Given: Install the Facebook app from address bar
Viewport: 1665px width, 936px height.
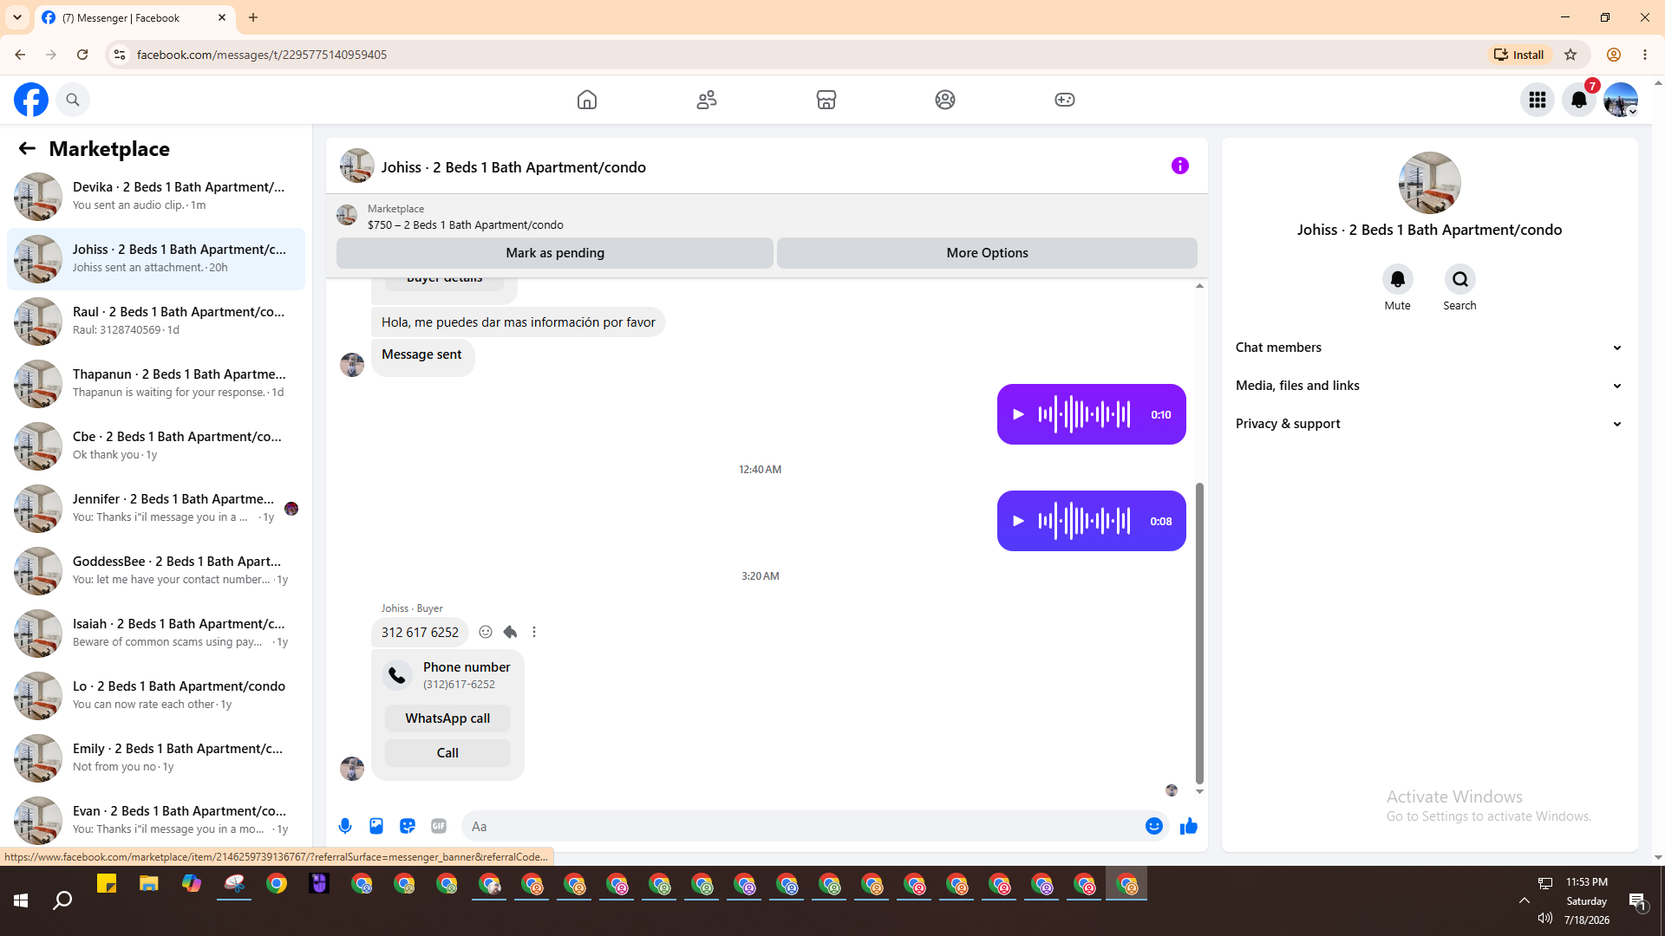Looking at the screenshot, I should tap(1518, 55).
